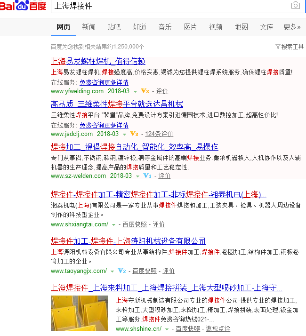Screen dimensions: 306x336
Task: Open the 更多 tab menu
Action: click(x=292, y=27)
